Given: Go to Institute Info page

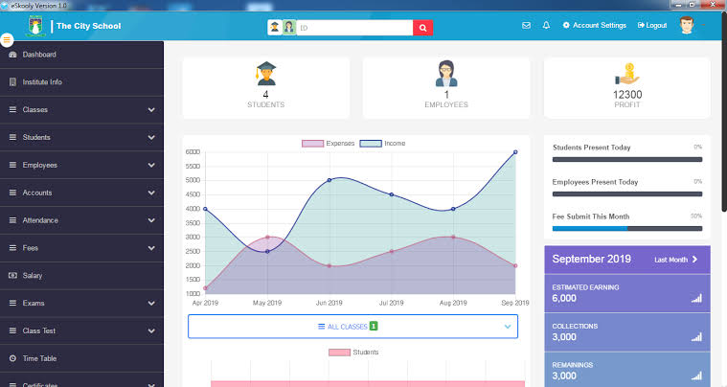Looking at the screenshot, I should pos(81,82).
